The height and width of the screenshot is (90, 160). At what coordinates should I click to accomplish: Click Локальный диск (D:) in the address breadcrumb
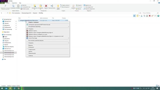26,13
